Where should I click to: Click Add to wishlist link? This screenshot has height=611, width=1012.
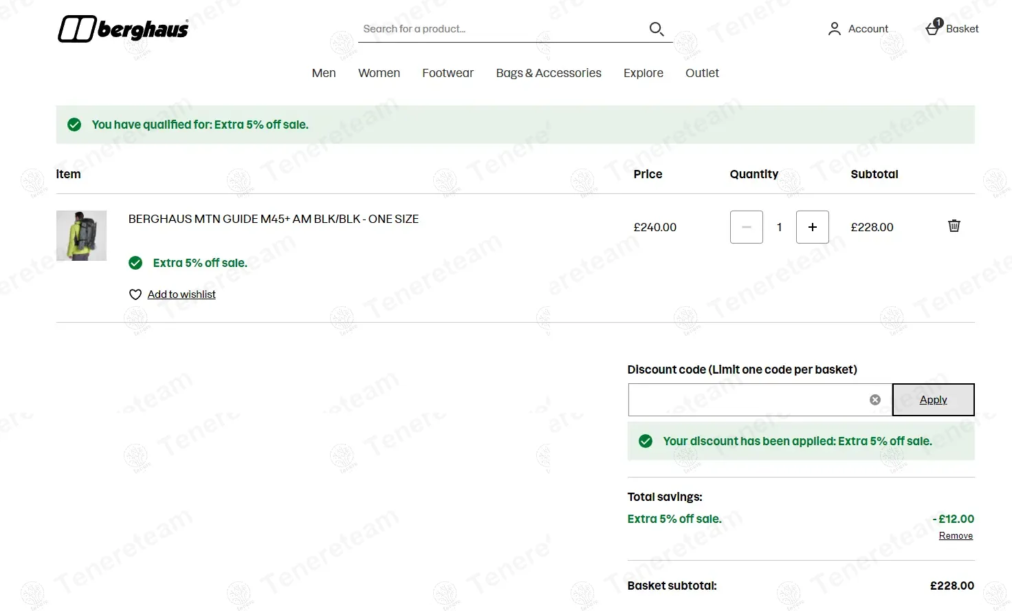181,294
